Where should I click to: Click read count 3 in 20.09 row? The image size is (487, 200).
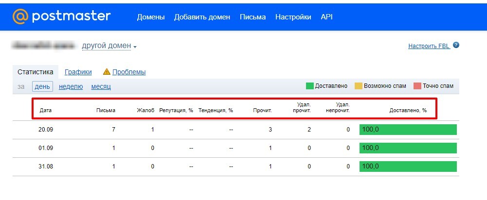pyautogui.click(x=270, y=130)
